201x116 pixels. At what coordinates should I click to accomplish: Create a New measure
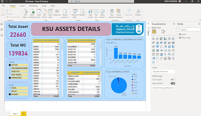pyautogui.click(x=112, y=14)
